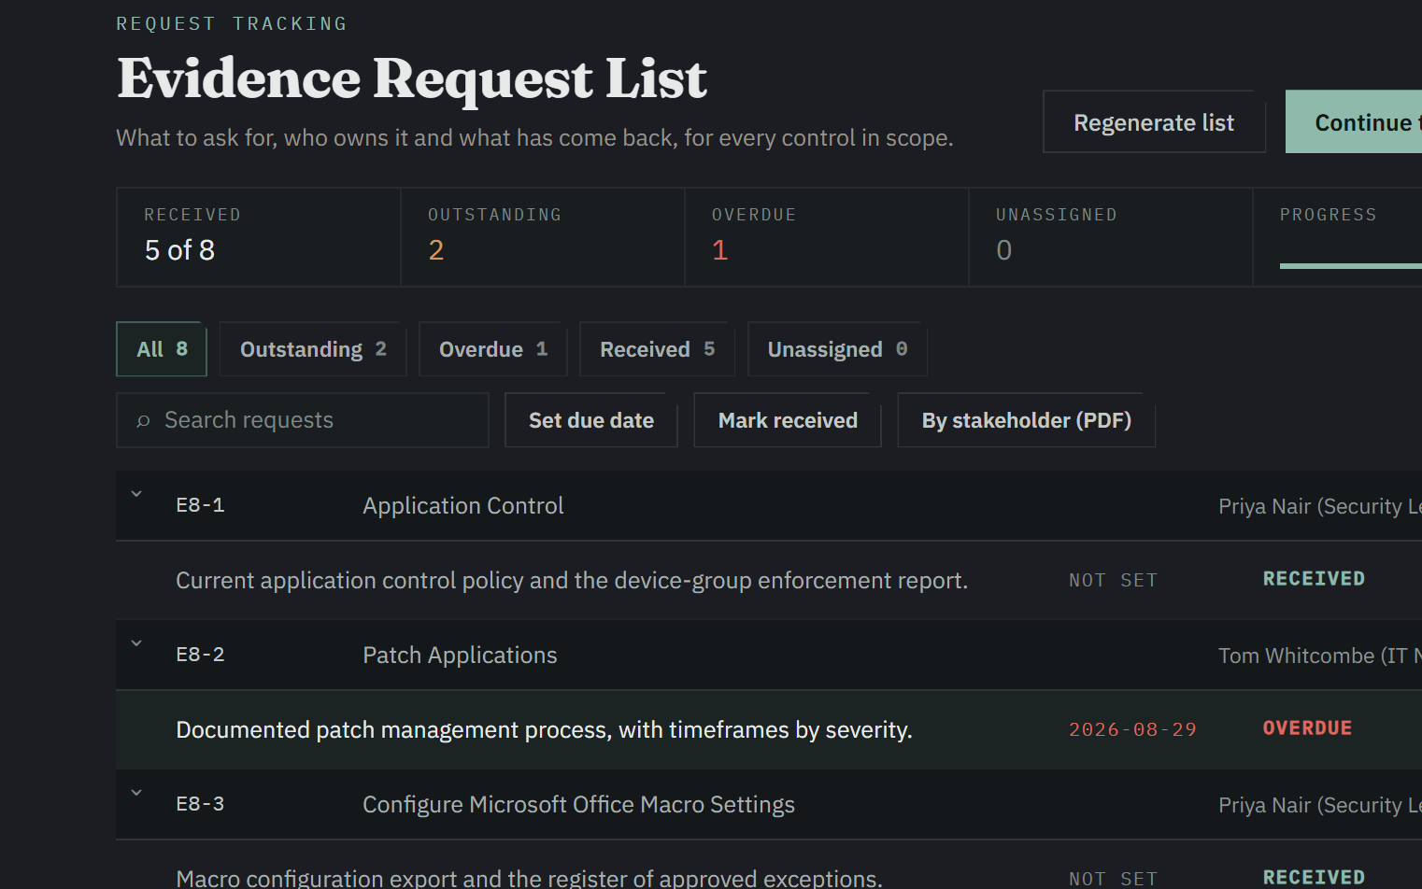
Task: Select the overdue date 2026-08-29
Action: [x=1132, y=729]
